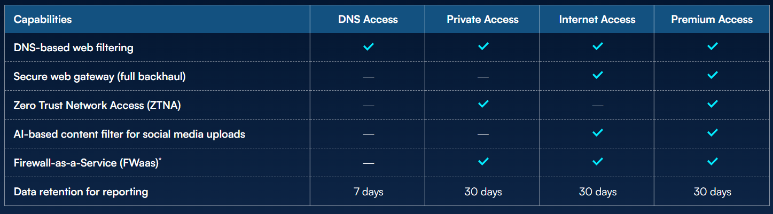Viewport: 773px width, 214px height.
Task: Click ZTNA dash under Internet Access
Action: click(x=598, y=106)
